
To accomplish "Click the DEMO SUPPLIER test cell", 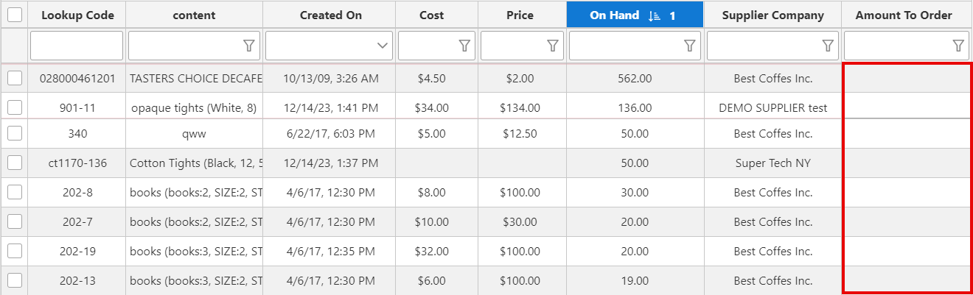I will click(773, 107).
